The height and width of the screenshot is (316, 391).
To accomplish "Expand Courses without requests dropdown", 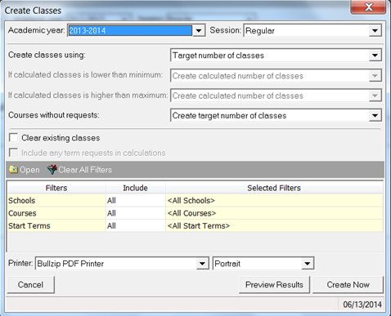I will pyautogui.click(x=375, y=115).
